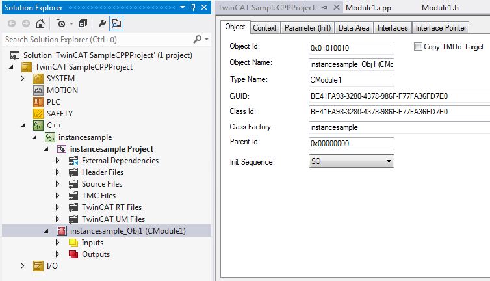Expand the External Dependencies folder

pos(57,161)
